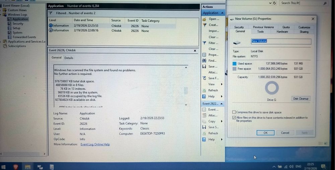Click the Disk Cleanup button
The width and height of the screenshot is (335, 170).
coord(300,98)
